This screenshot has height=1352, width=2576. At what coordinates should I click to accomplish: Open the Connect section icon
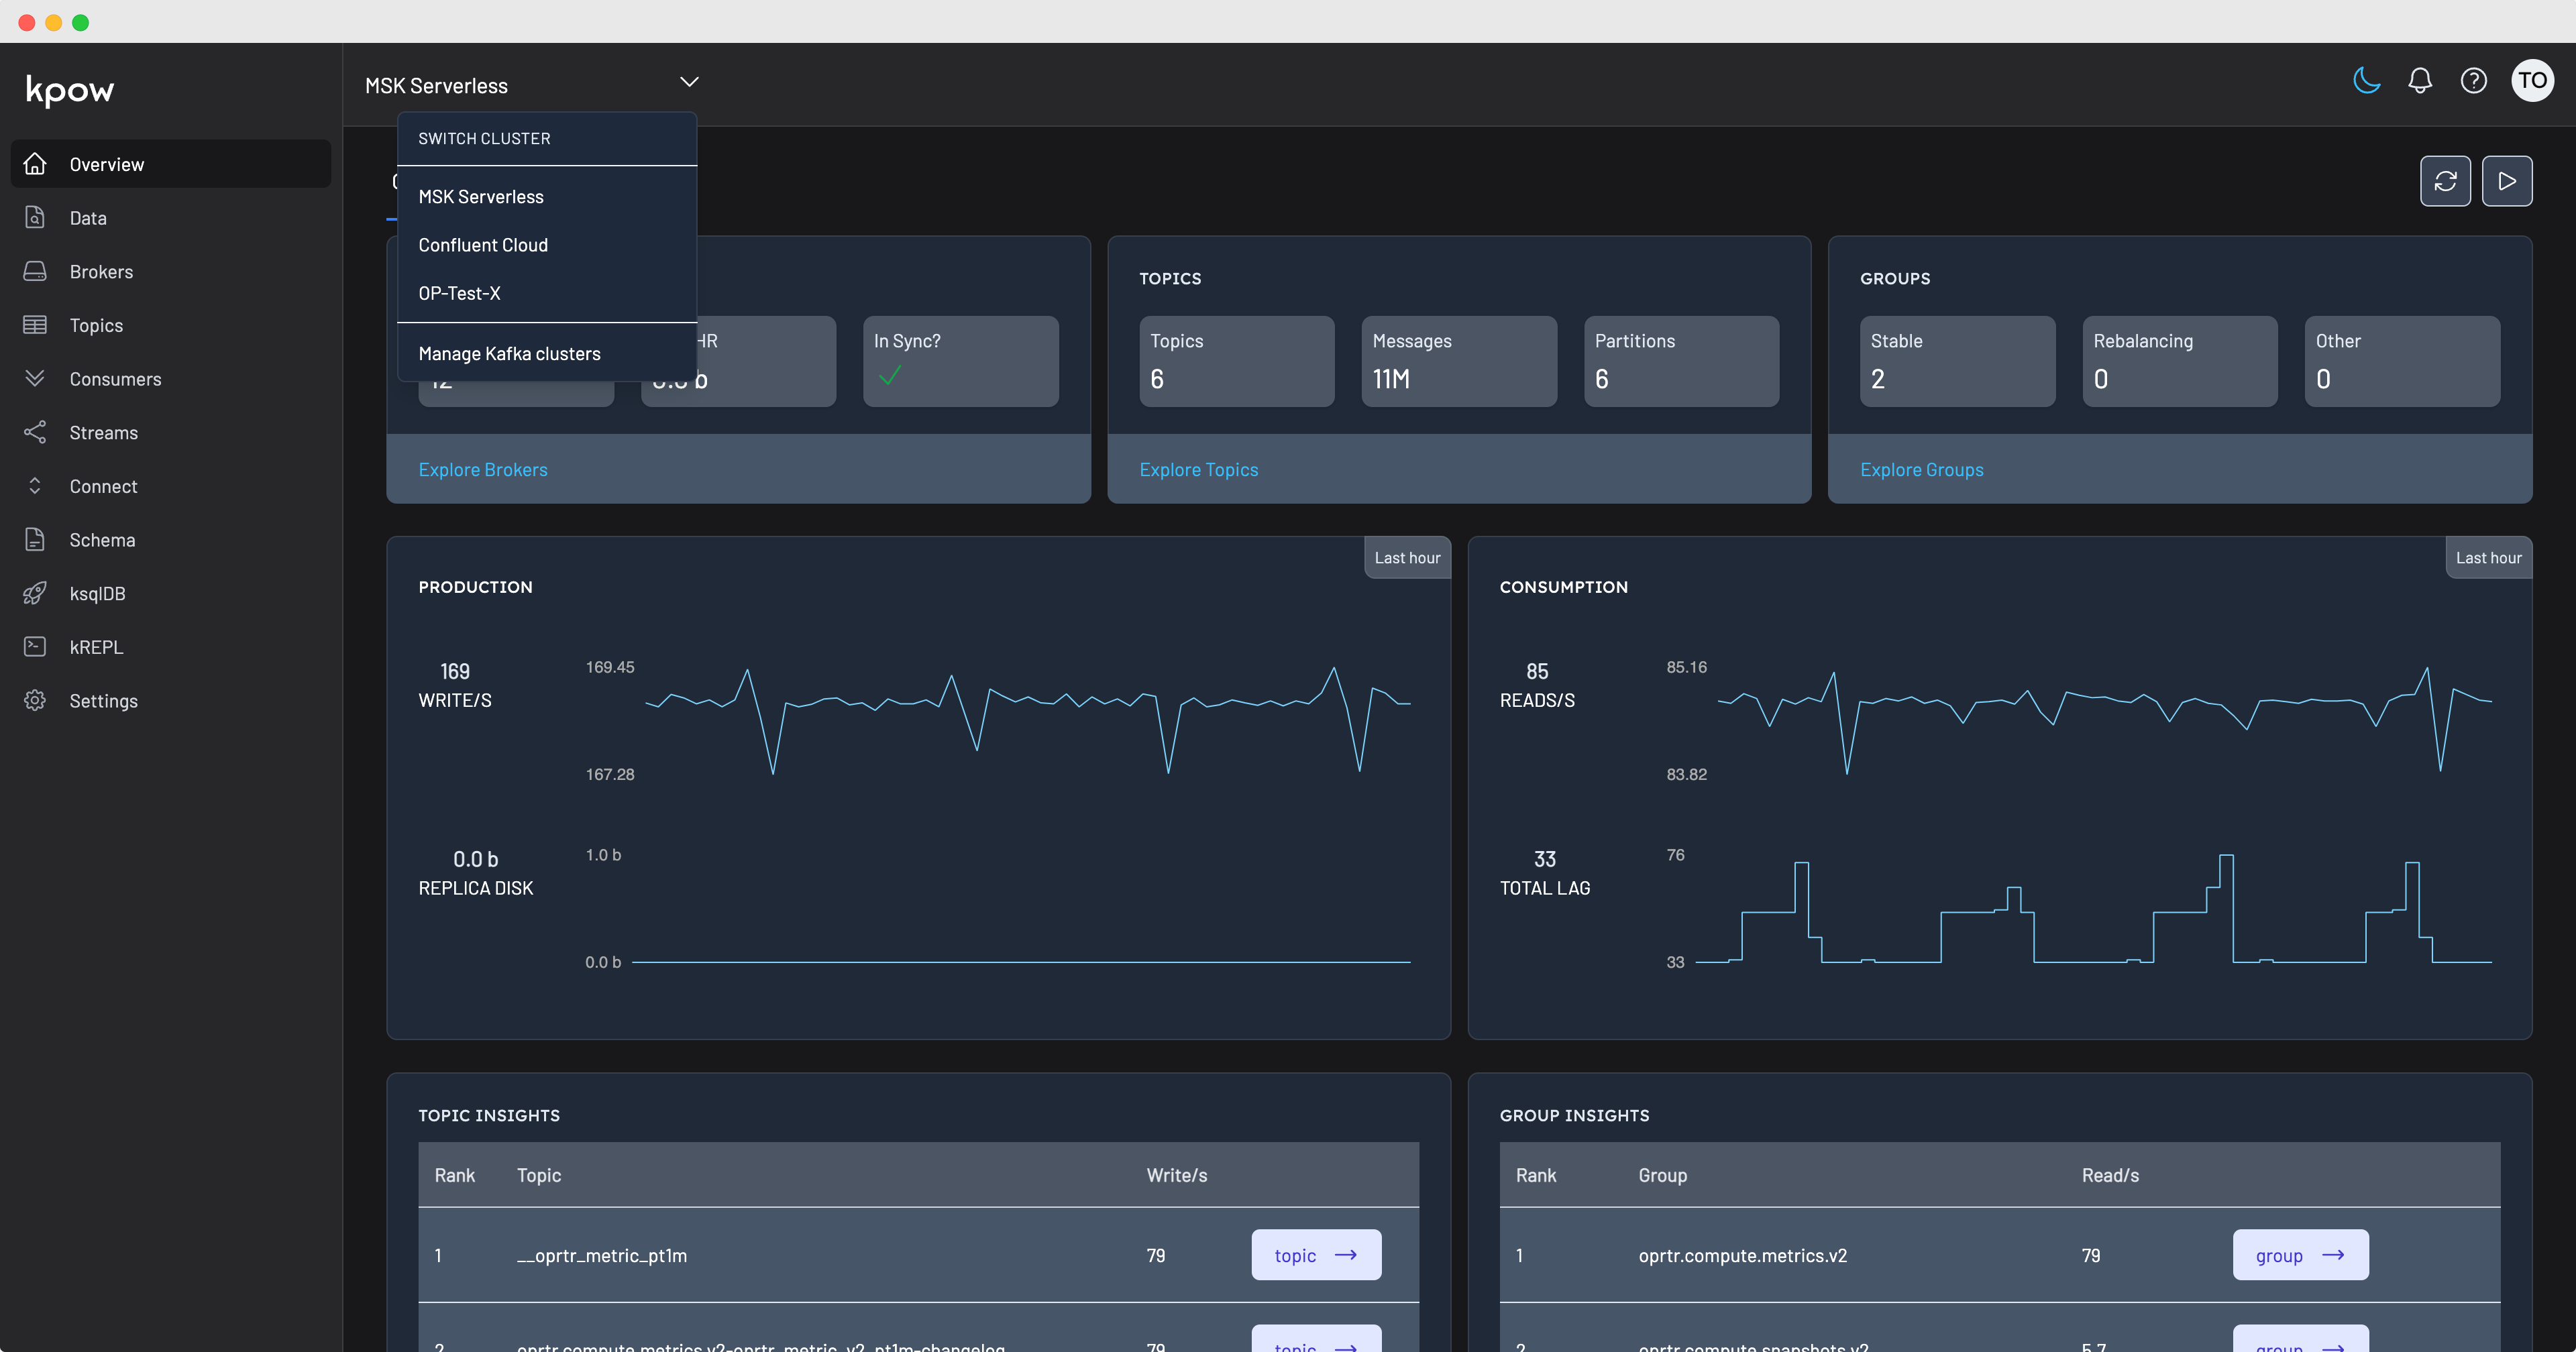pos(35,486)
